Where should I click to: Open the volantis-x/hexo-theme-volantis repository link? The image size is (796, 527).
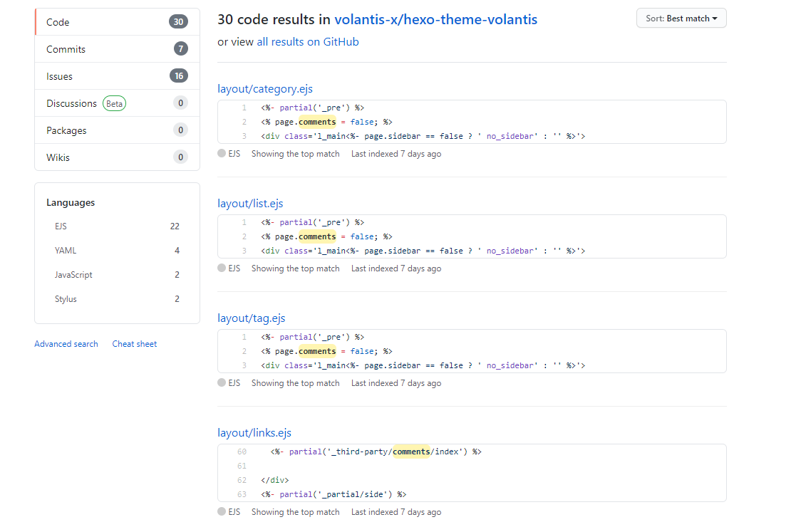coord(435,19)
